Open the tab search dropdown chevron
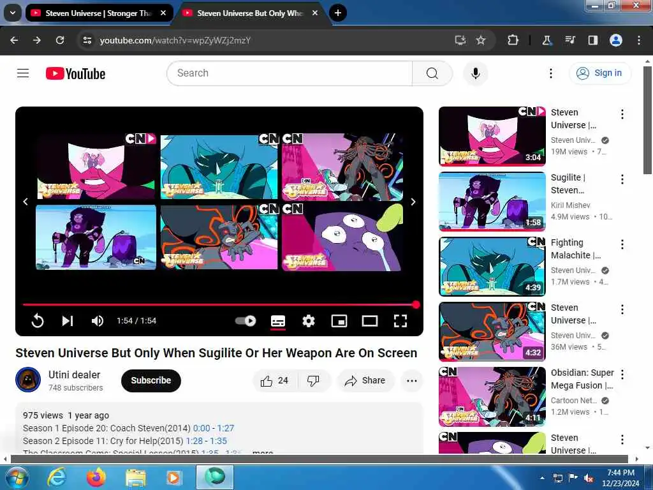Screen dimensions: 653x490 click(x=13, y=13)
